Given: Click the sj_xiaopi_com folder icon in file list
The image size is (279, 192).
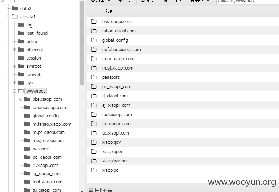Looking at the screenshot, I should [x=94, y=105].
